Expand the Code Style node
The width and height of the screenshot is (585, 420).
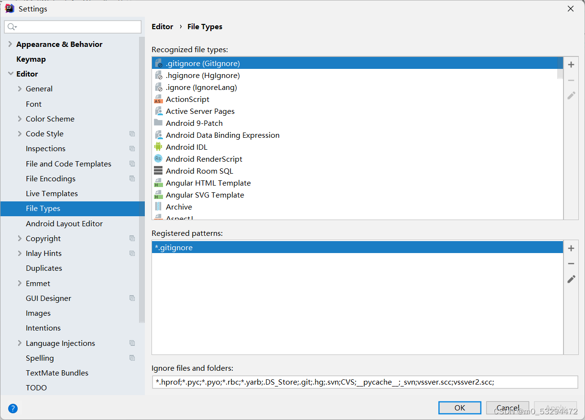(x=20, y=133)
